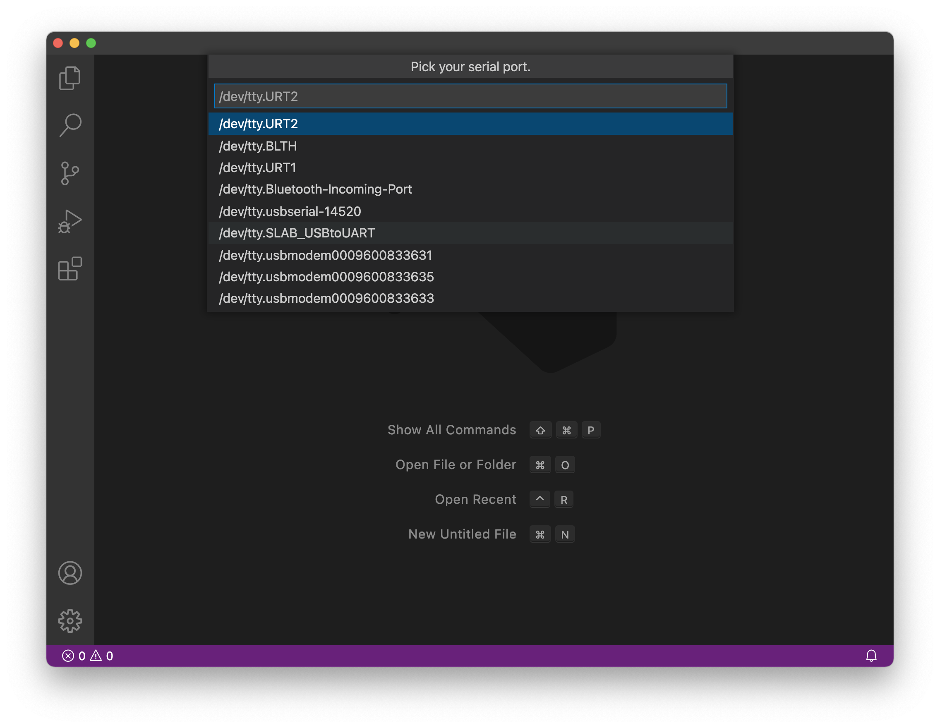Open the Extensions view icon
Image resolution: width=940 pixels, height=728 pixels.
point(70,269)
